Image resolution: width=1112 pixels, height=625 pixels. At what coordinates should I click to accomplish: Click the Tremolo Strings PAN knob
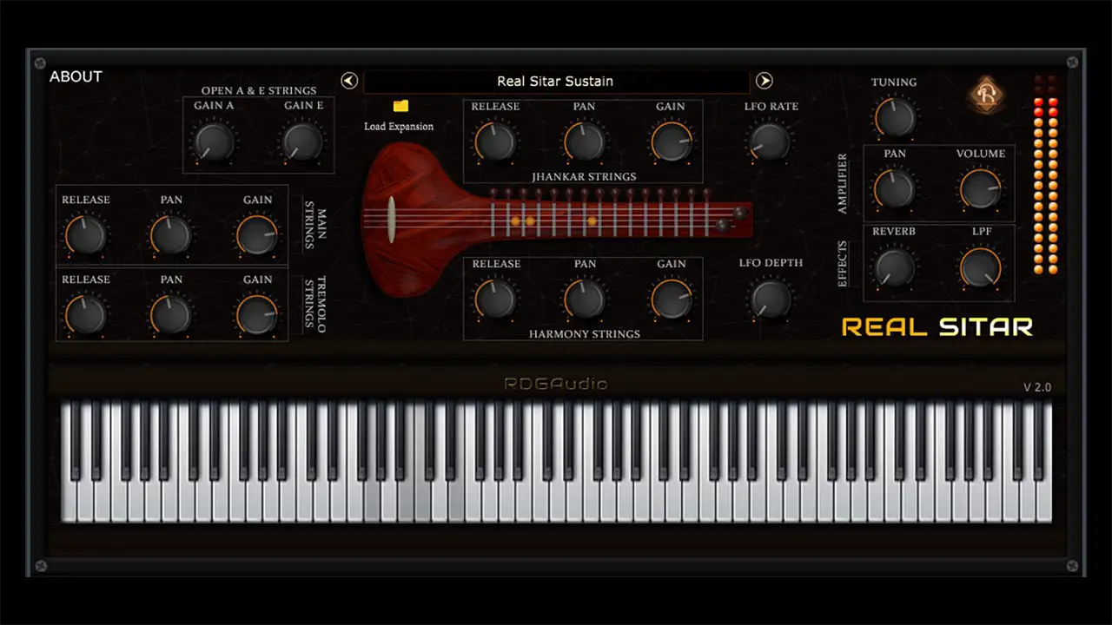[x=171, y=315]
